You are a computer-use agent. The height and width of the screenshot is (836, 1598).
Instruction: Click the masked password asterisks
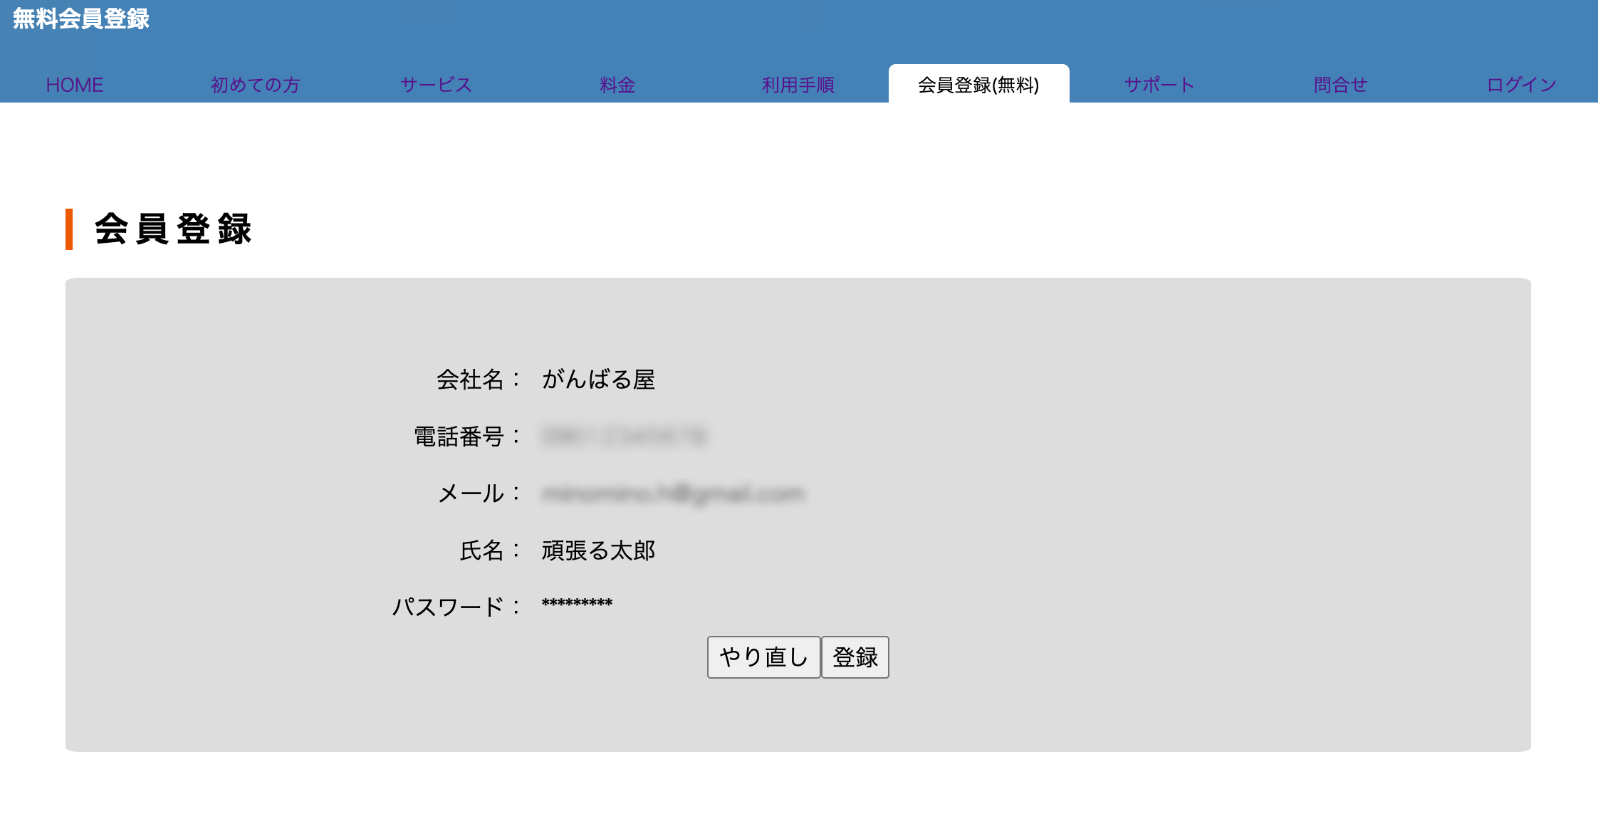[577, 605]
